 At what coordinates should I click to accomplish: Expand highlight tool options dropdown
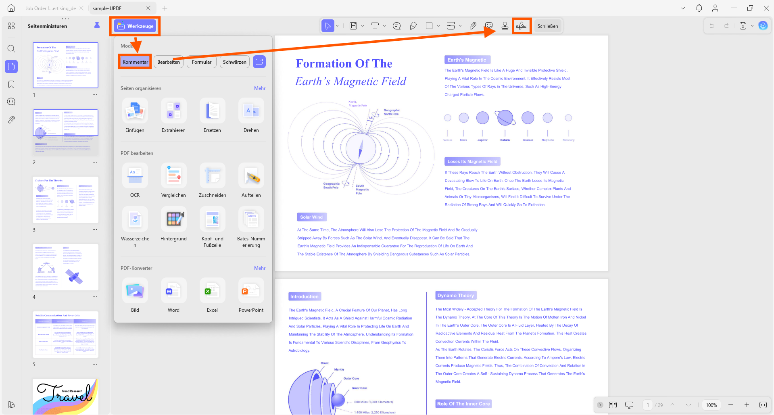363,26
